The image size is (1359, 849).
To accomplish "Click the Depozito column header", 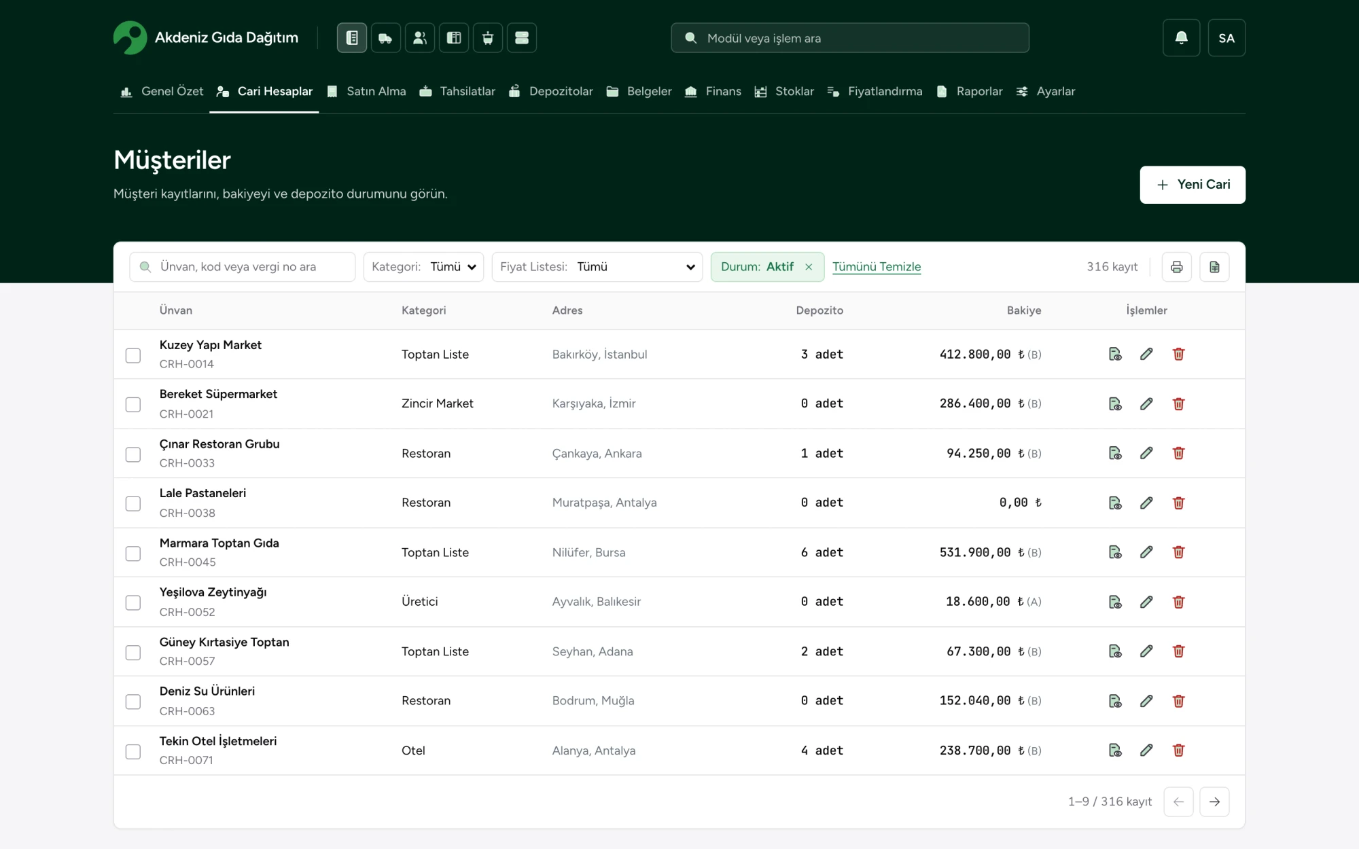I will tap(819, 310).
